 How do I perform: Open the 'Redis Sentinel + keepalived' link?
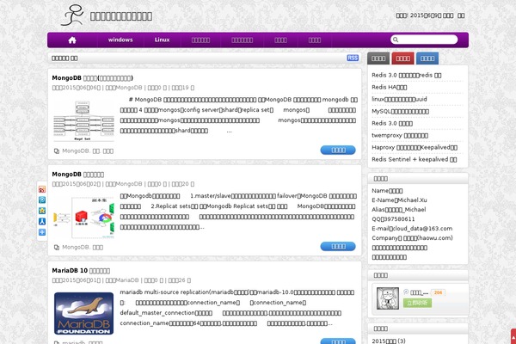[x=414, y=159]
